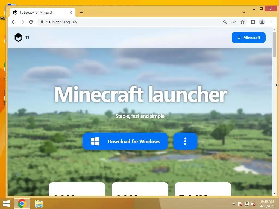This screenshot has width=279, height=209.
Task: Click the lock site info icon
Action: [x=42, y=22]
